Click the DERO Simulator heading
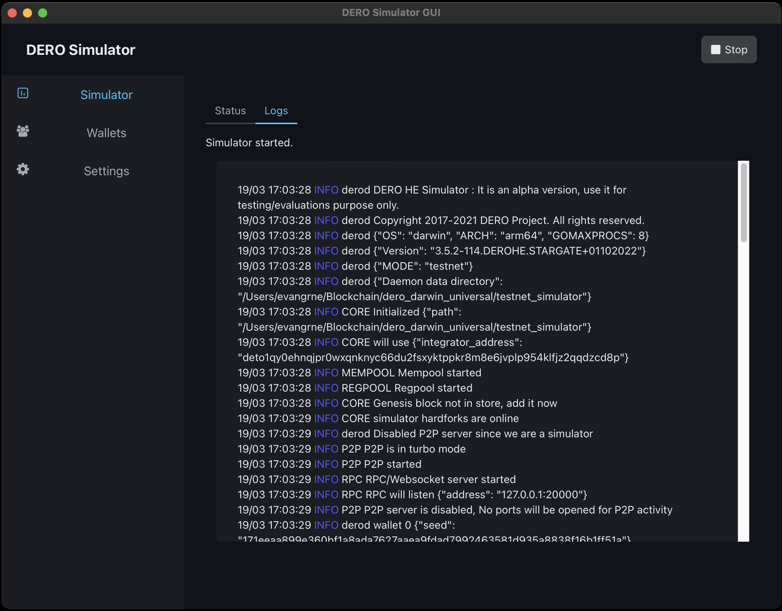This screenshot has height=611, width=782. (80, 50)
